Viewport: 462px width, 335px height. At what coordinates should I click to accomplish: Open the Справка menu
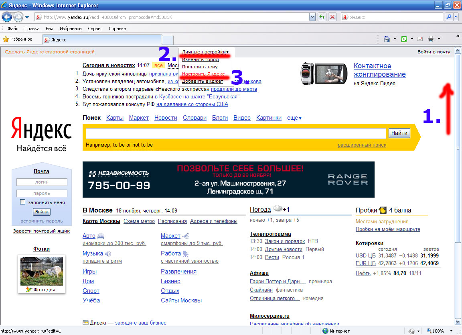tap(117, 29)
